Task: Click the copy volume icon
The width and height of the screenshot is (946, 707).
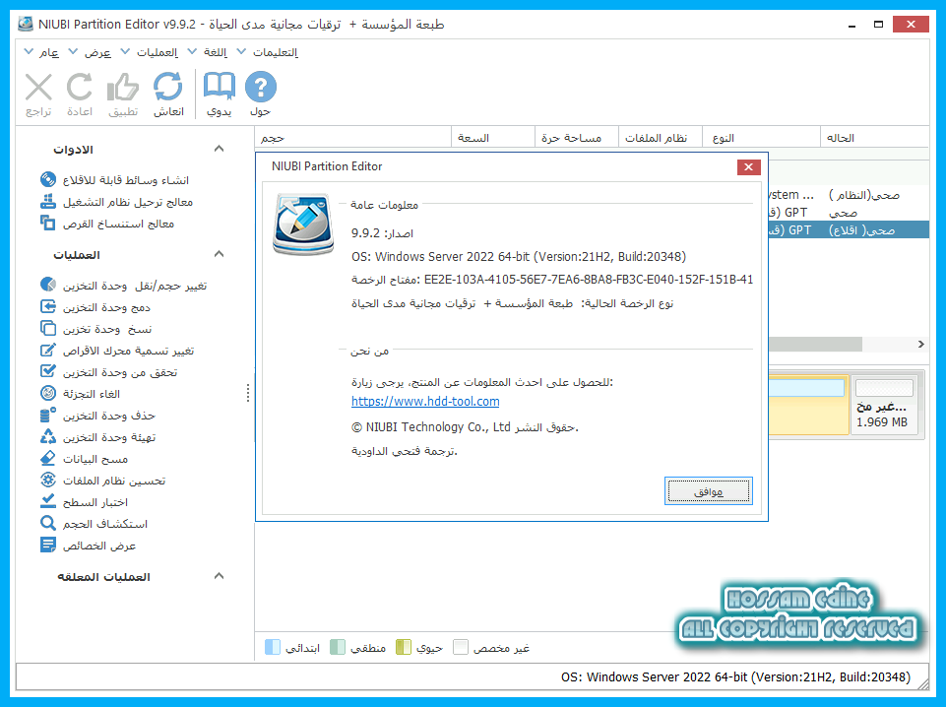Action: [48, 328]
